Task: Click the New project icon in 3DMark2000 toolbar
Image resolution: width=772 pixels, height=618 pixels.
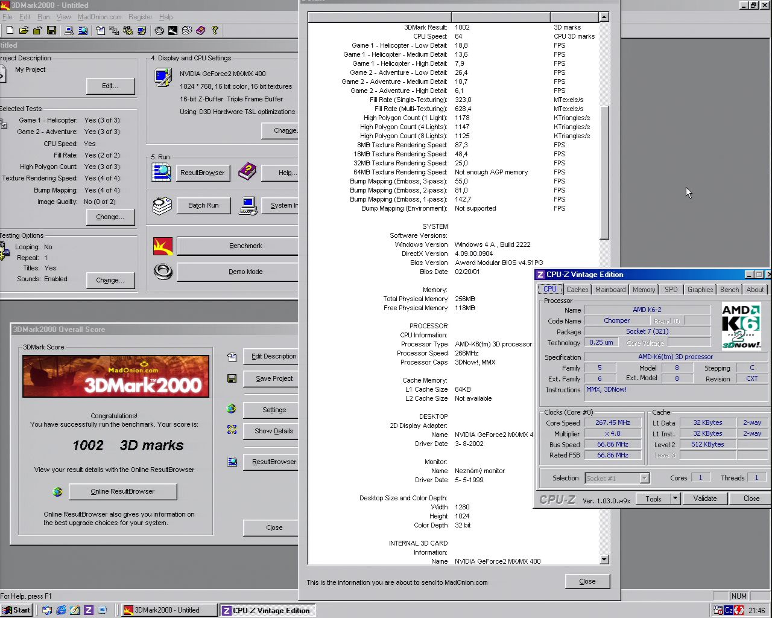Action: (10, 30)
